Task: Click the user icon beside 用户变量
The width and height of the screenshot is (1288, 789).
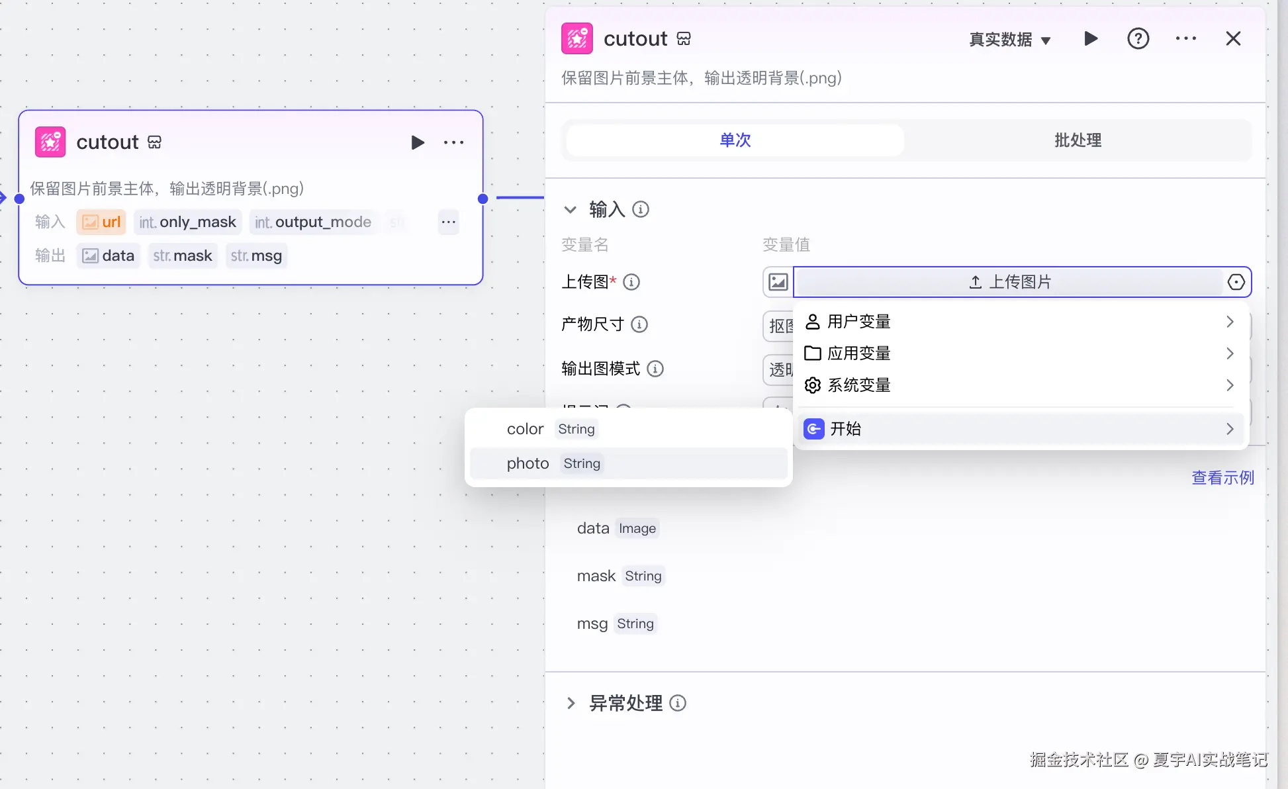Action: pyautogui.click(x=812, y=322)
